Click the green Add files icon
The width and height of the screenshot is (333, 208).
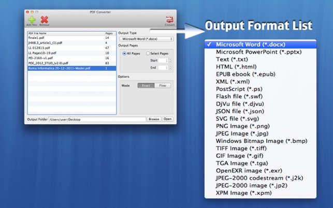click(32, 20)
